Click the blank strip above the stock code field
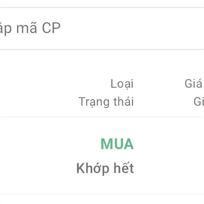The height and width of the screenshot is (204, 204). tap(102, 3)
